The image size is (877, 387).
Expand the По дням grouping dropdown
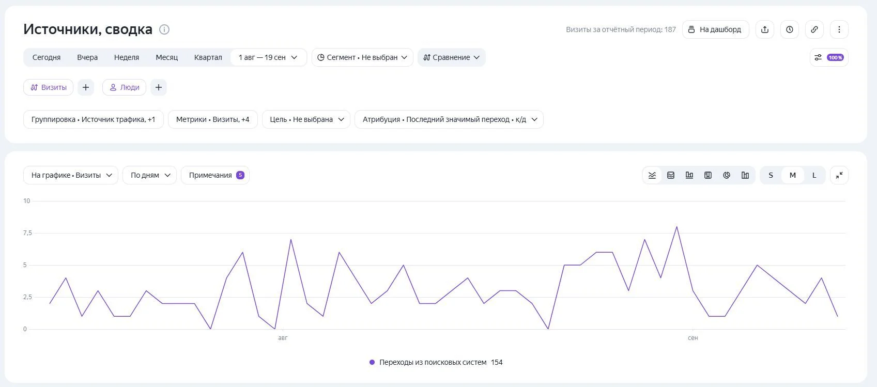point(149,175)
